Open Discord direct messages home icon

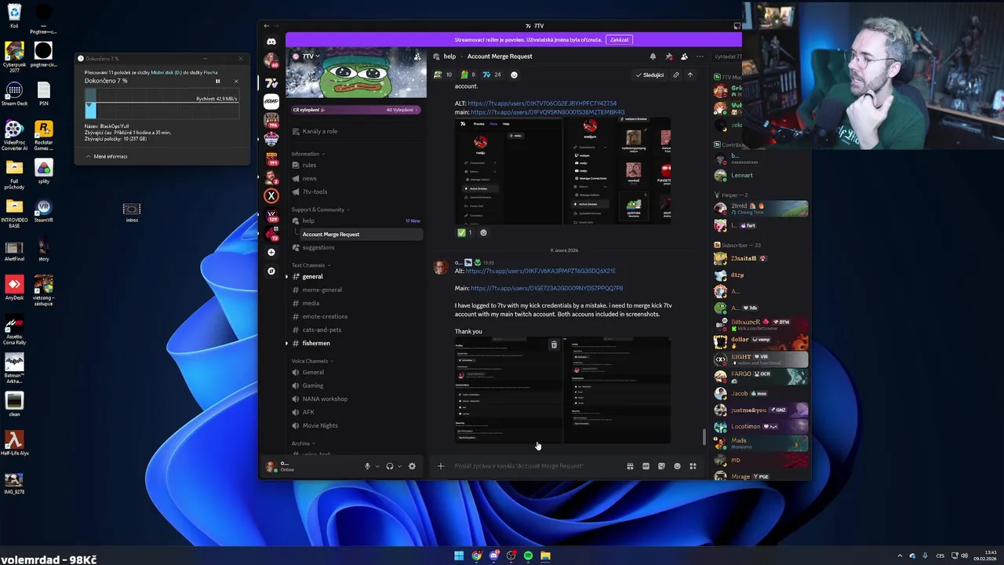point(271,42)
